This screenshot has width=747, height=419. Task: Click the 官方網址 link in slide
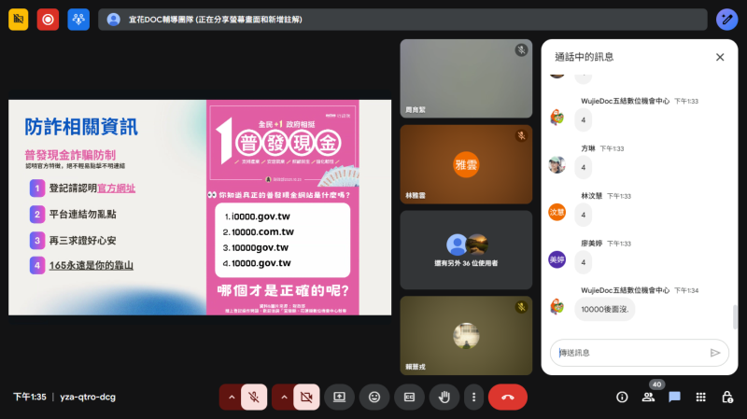[x=116, y=189]
